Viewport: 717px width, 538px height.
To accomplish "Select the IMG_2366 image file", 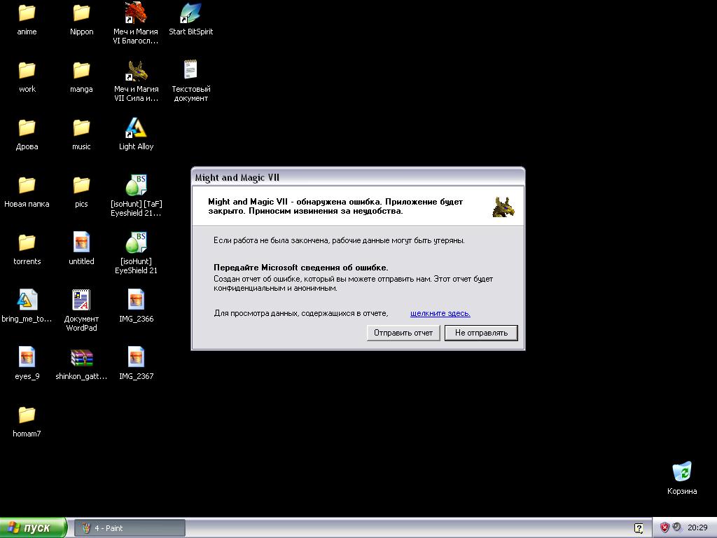I will 136,301.
